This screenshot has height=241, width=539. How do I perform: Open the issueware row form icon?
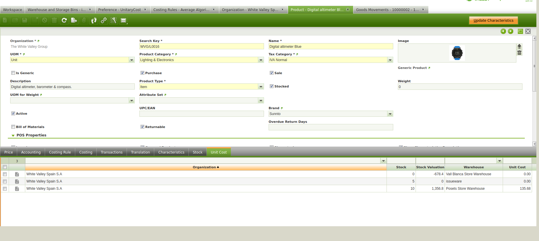17,181
